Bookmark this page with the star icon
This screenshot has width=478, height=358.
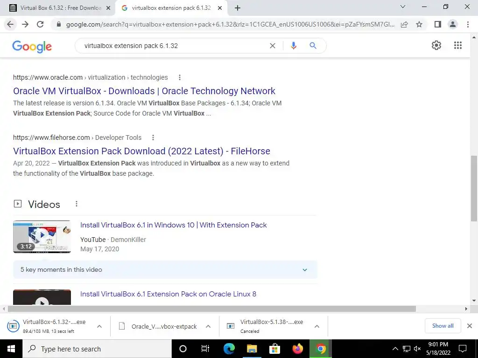point(419,24)
